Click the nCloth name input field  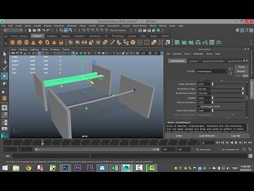pos(211,71)
